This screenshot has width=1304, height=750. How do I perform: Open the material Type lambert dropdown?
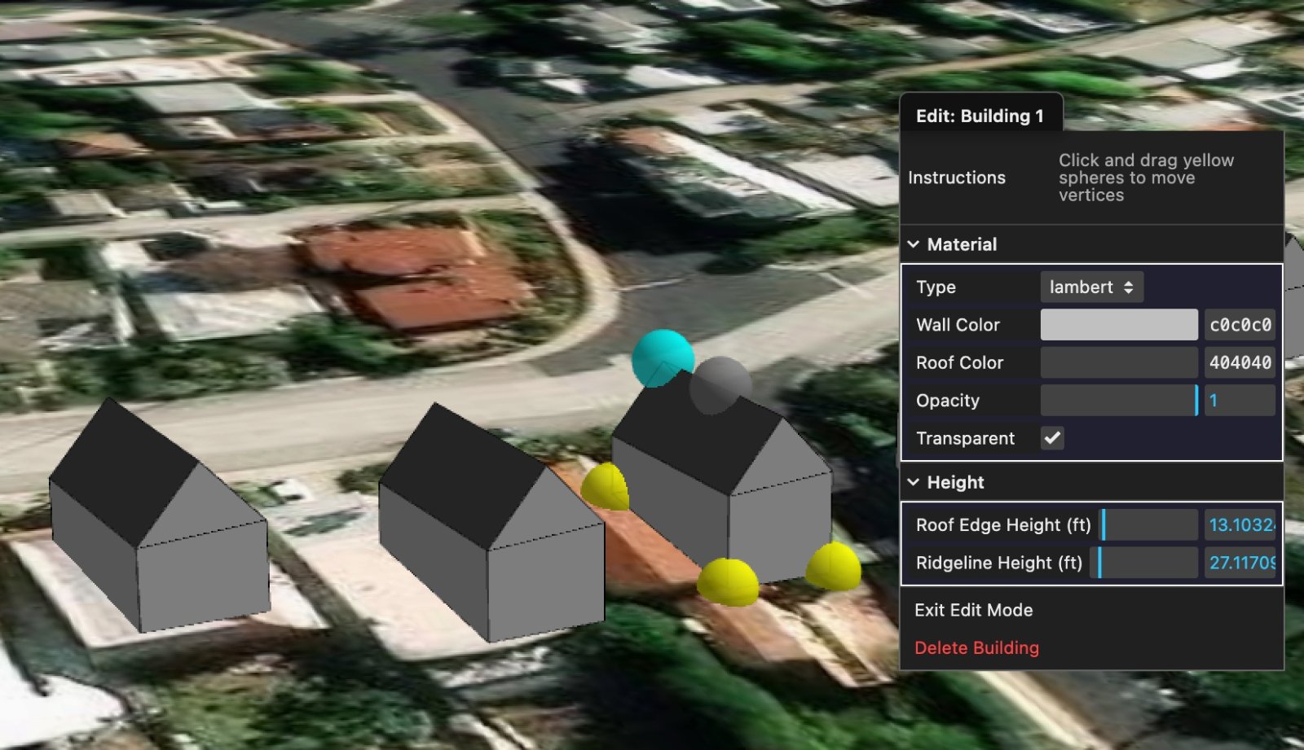(x=1091, y=287)
